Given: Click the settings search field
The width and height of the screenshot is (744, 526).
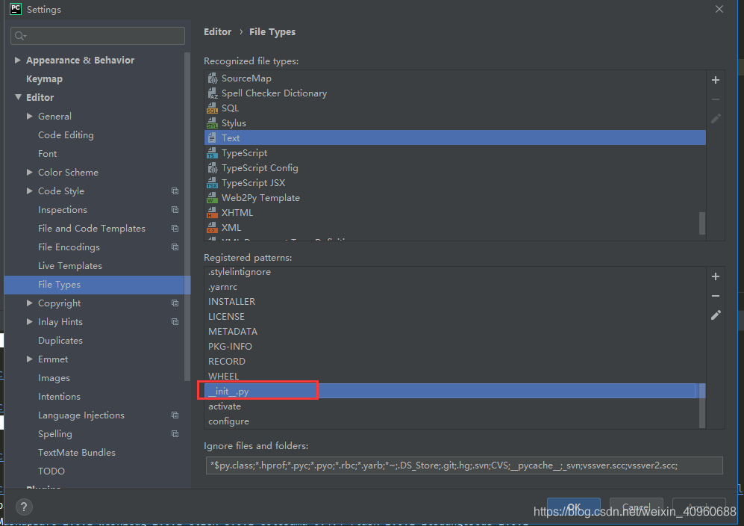Looking at the screenshot, I should 98,36.
